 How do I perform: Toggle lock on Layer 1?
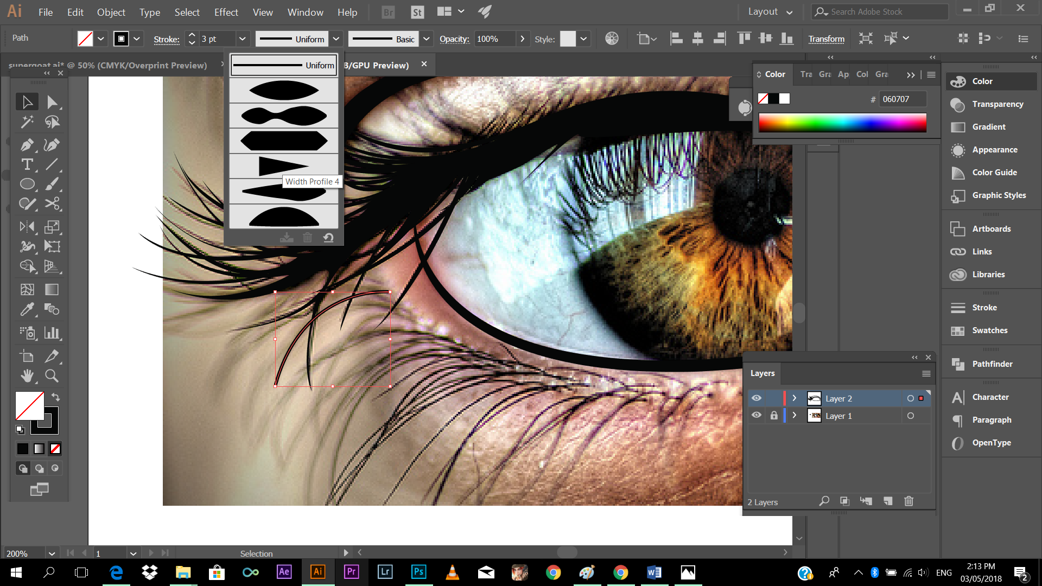pyautogui.click(x=774, y=416)
